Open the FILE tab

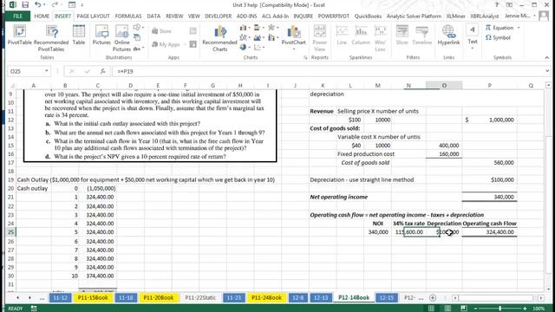[17, 16]
